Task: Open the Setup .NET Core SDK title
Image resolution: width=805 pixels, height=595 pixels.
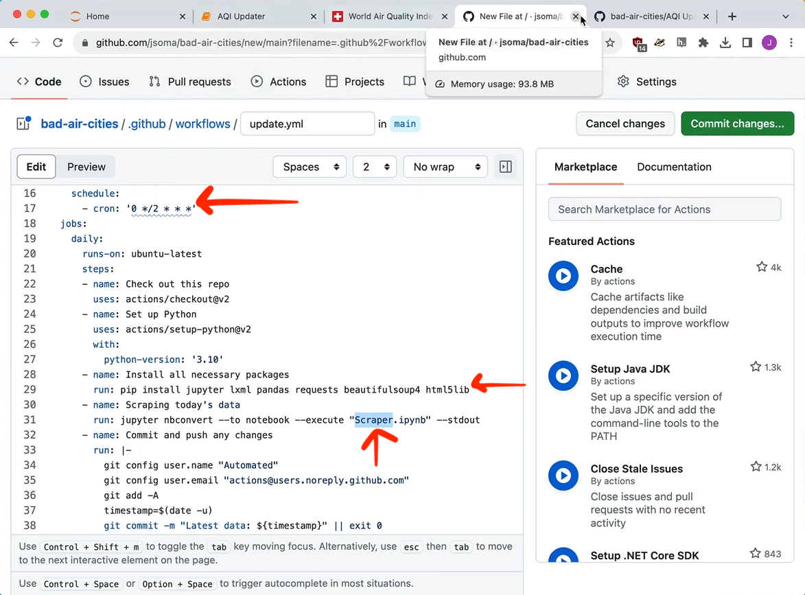Action: (x=645, y=555)
